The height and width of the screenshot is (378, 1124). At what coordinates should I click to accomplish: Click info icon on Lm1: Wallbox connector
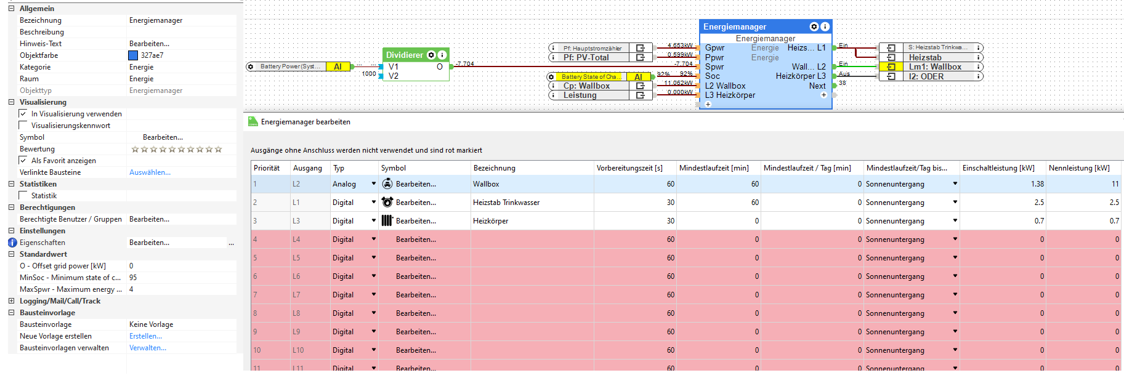[979, 67]
